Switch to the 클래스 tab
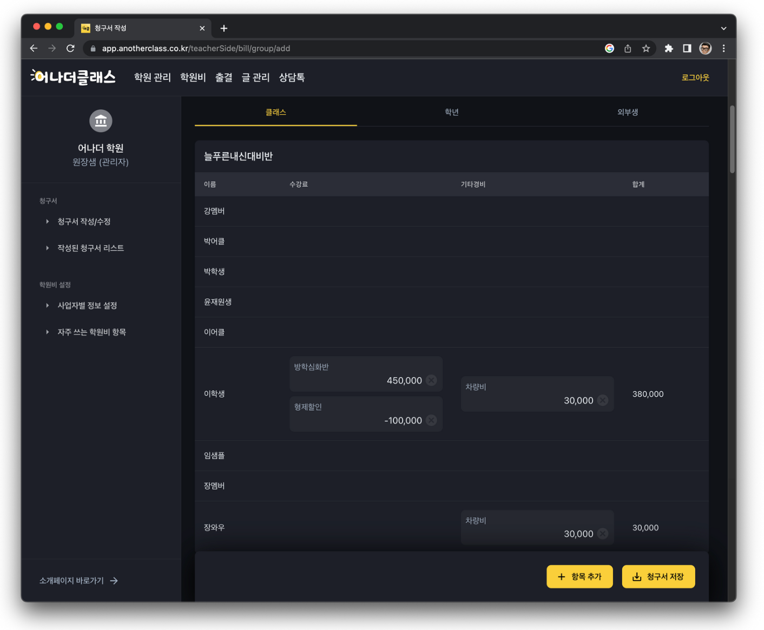The image size is (764, 630). pos(276,112)
